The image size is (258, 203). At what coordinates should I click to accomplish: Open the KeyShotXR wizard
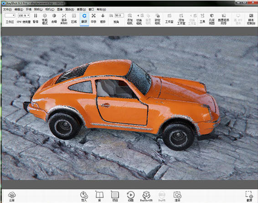point(146,197)
